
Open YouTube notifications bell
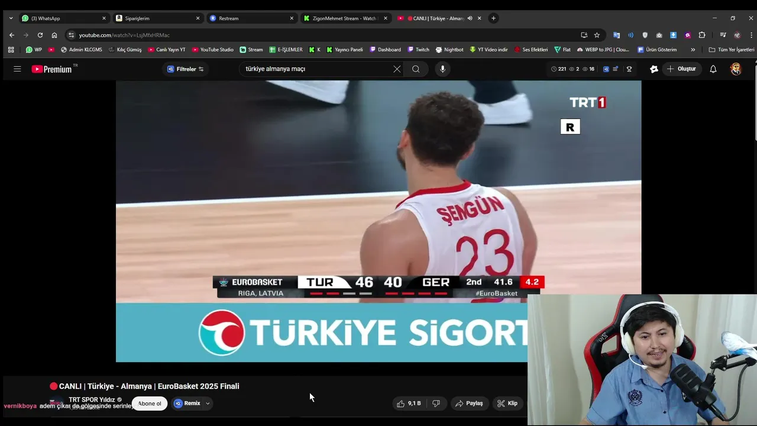(x=713, y=69)
